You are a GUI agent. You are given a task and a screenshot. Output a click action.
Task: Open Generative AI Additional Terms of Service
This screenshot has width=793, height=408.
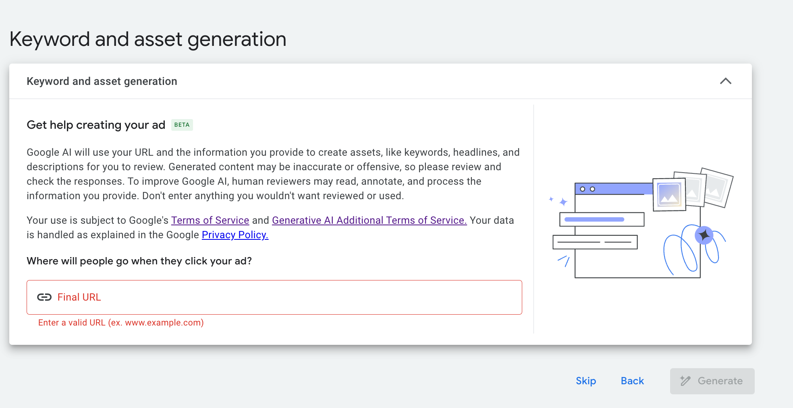click(369, 220)
